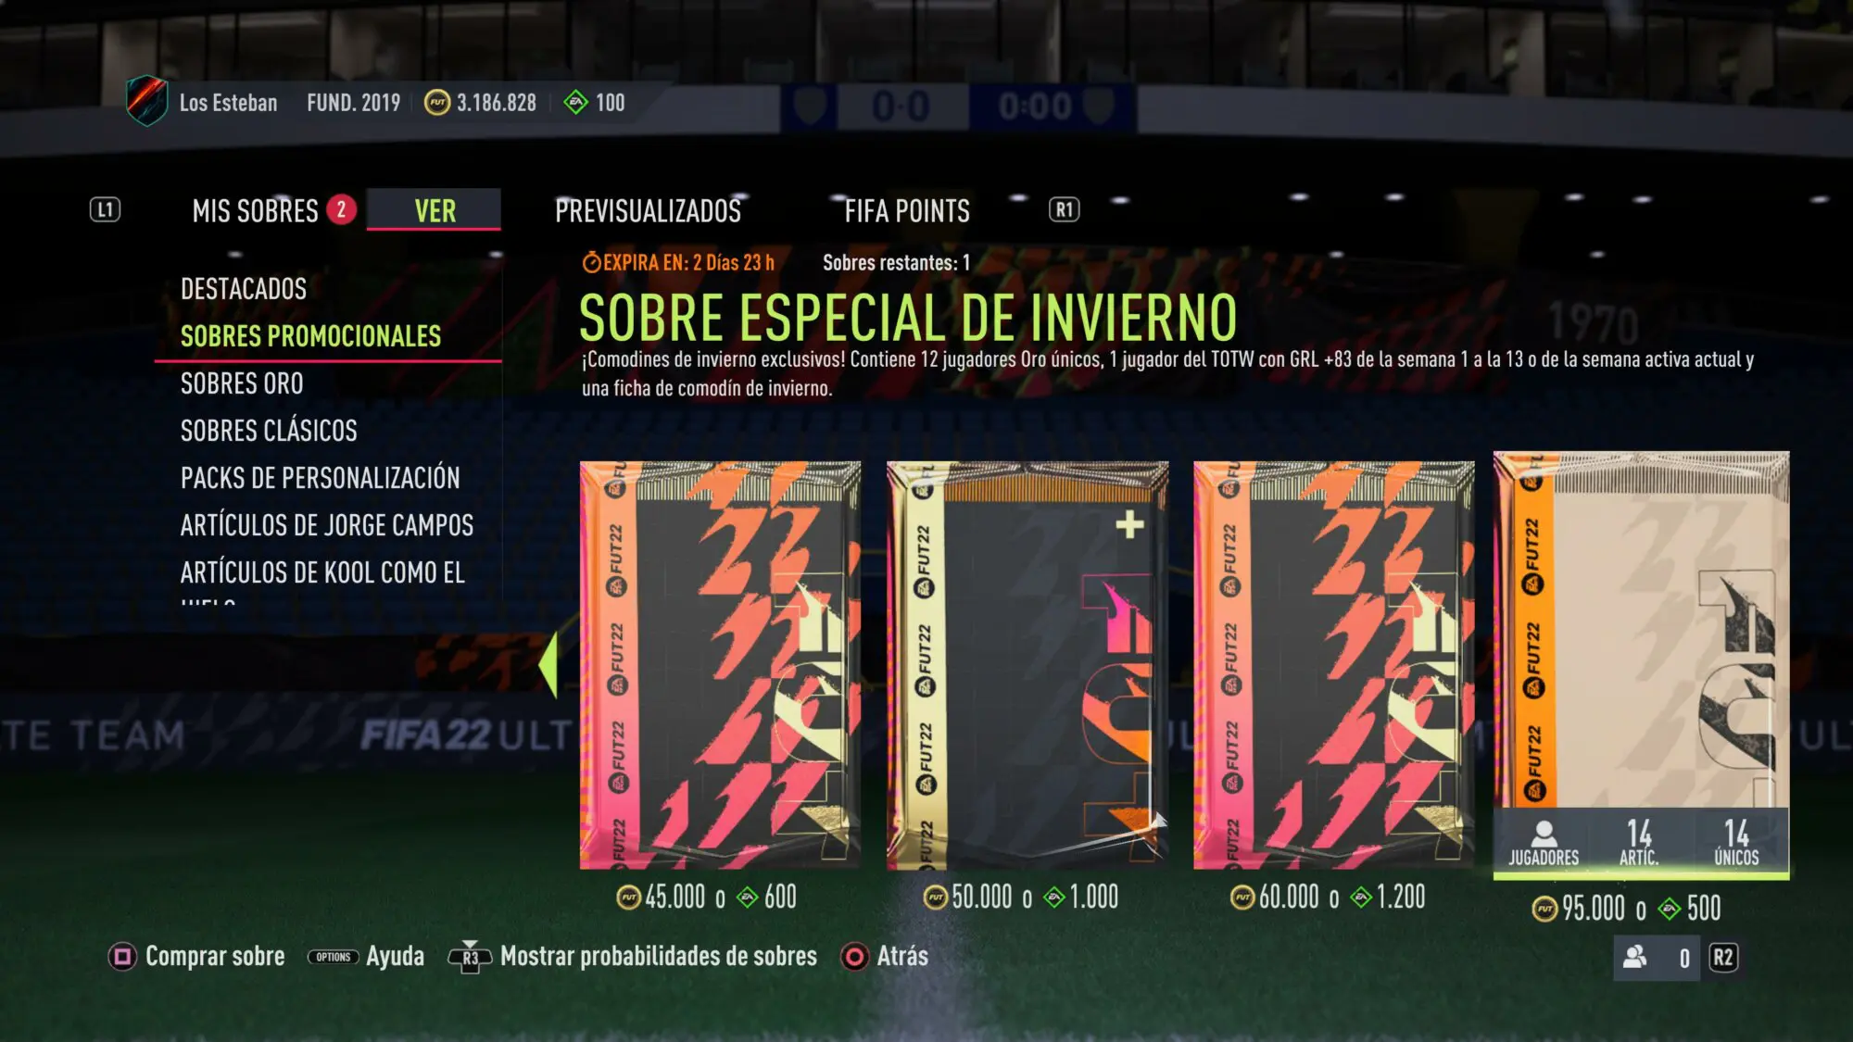This screenshot has height=1042, width=1853.
Task: Click the R1 shoulder button icon
Action: 1064,210
